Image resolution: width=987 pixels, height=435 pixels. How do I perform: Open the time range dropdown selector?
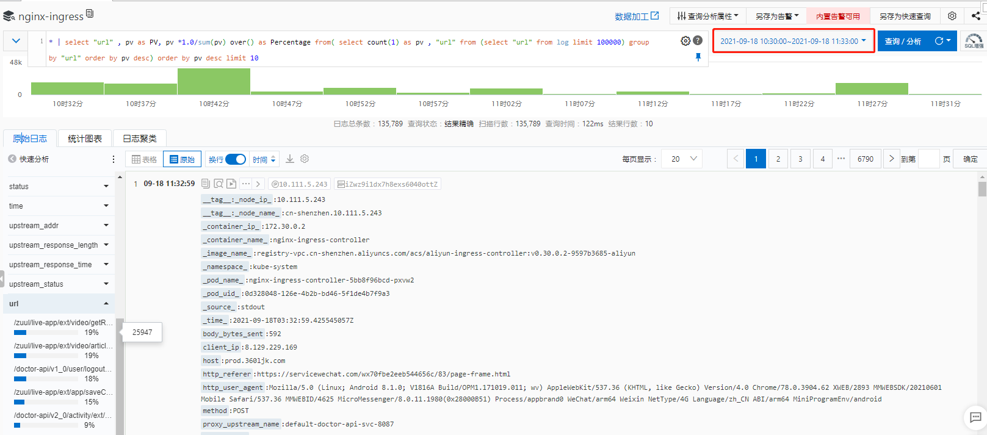(x=793, y=41)
